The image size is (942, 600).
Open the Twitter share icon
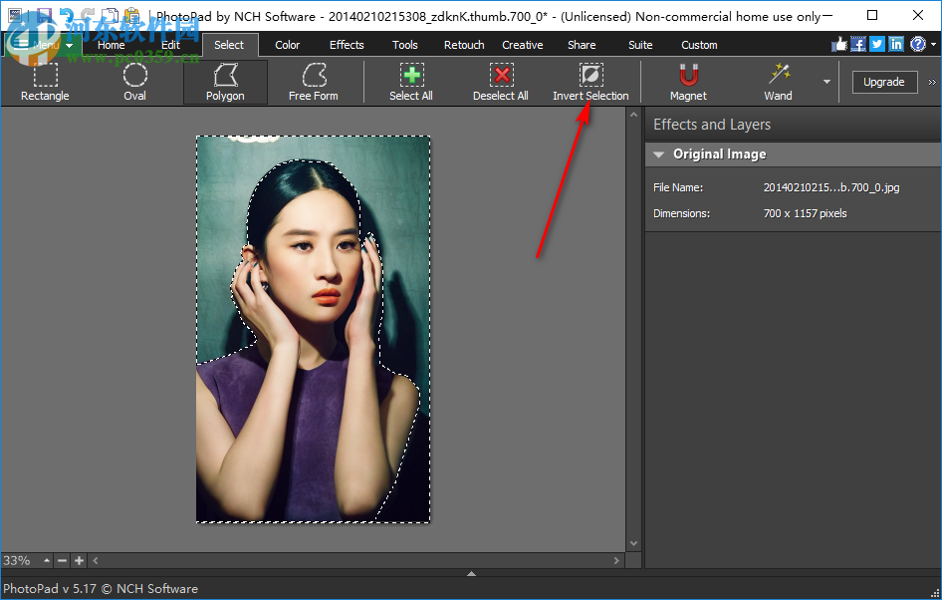point(875,44)
